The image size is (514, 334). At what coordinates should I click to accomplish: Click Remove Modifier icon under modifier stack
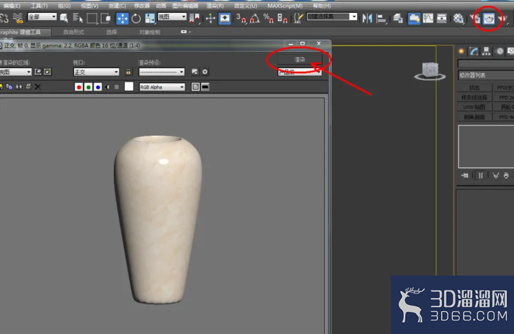506,175
